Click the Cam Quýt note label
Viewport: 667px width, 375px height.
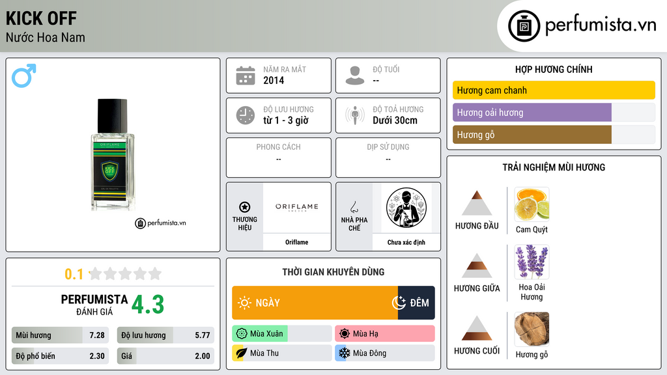[x=532, y=230]
